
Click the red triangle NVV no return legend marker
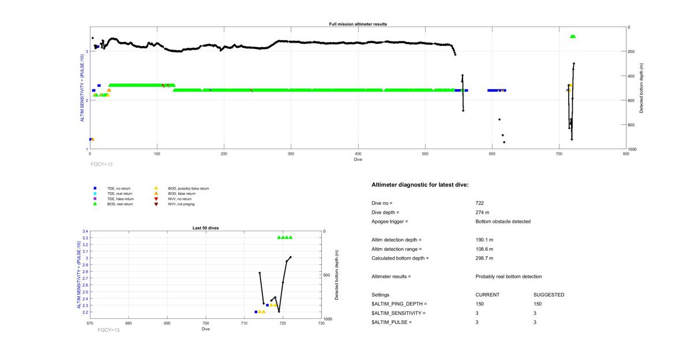point(156,199)
